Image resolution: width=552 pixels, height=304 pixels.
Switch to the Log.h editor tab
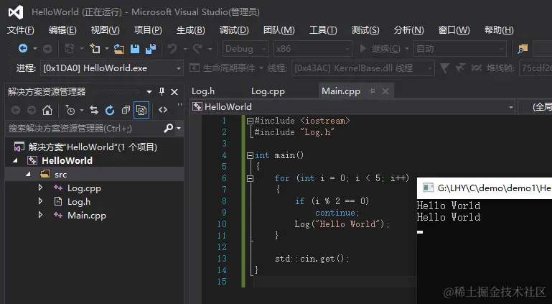click(203, 91)
